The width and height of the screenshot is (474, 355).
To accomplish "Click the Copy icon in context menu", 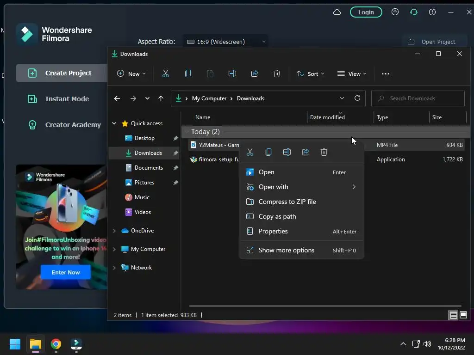I will coord(268,152).
